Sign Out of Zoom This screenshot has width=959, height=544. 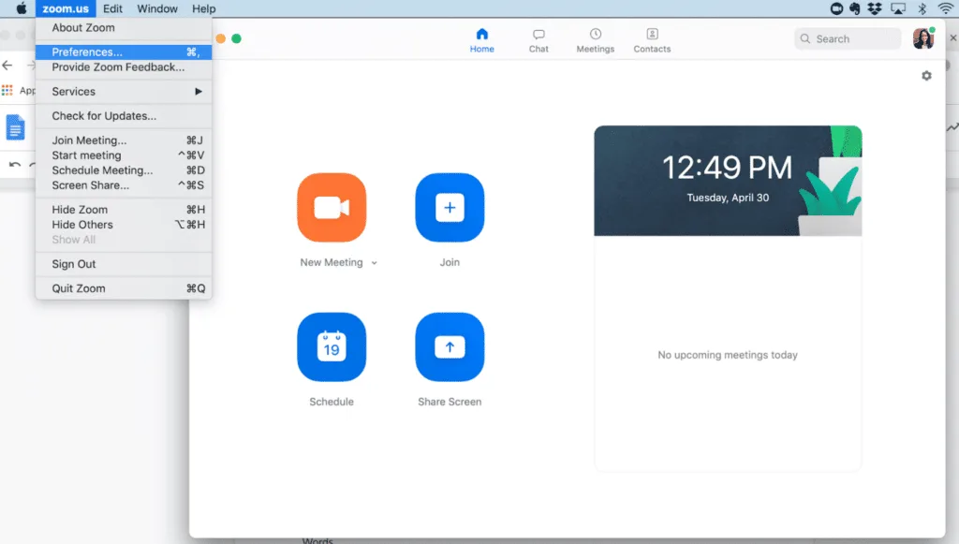pyautogui.click(x=71, y=263)
